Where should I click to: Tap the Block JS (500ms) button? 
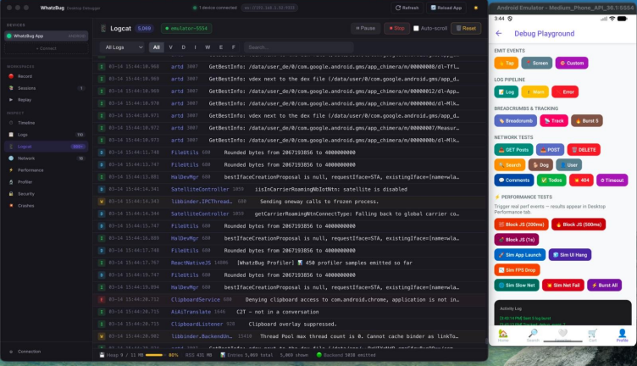578,225
